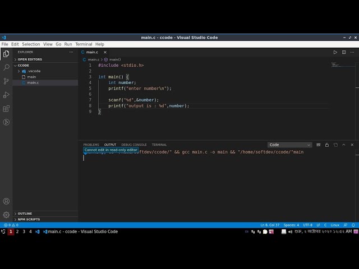
Task: Click Ln 8, Col 37 in status bar
Action: pos(270,225)
